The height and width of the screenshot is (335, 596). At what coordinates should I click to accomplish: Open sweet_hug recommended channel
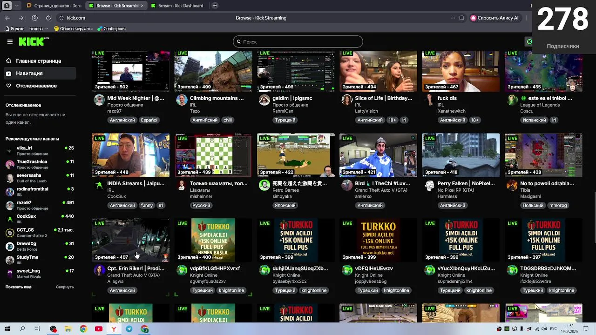coord(40,274)
